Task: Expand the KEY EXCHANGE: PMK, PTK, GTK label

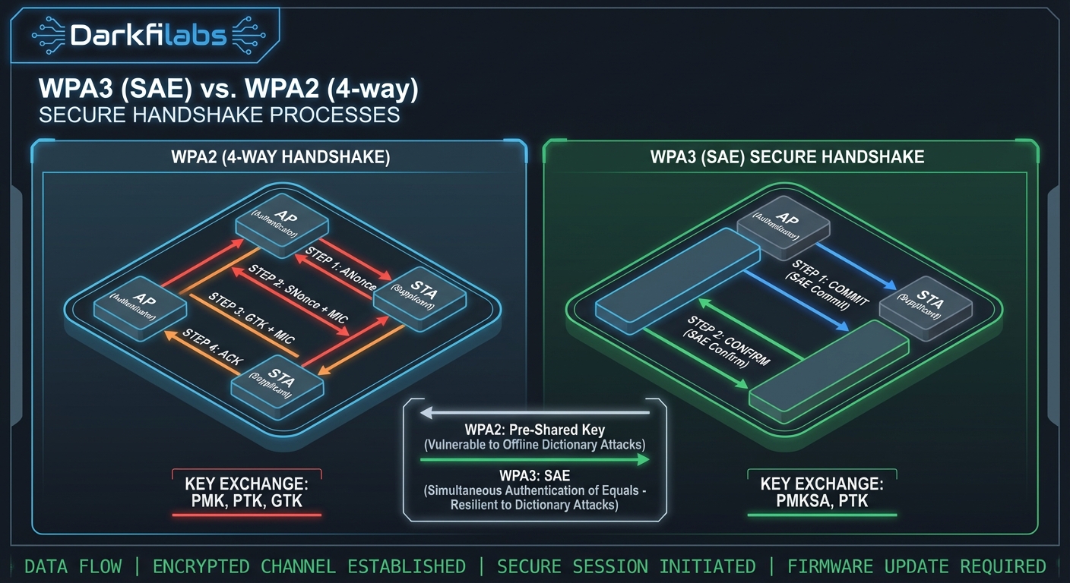Action: [x=246, y=492]
